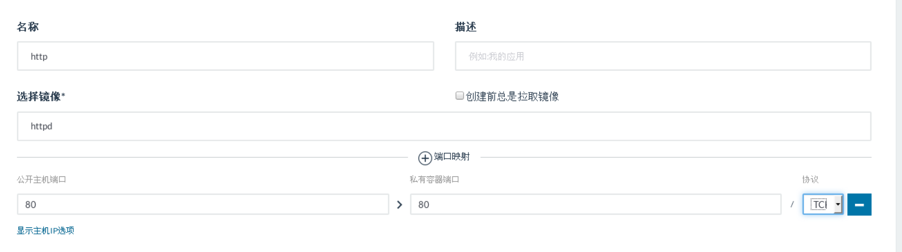Toggle the 创建前总是拉取镜像 checkbox
This screenshot has width=902, height=252.
coord(459,96)
